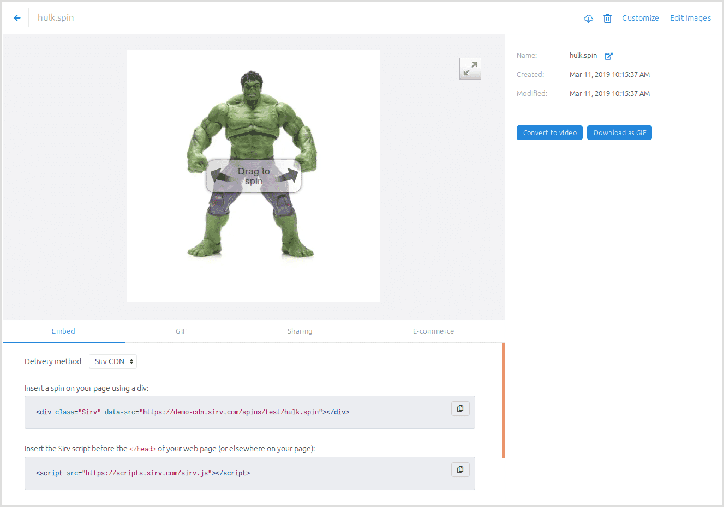The height and width of the screenshot is (507, 724).
Task: Go back using the left arrow icon
Action: pos(17,18)
